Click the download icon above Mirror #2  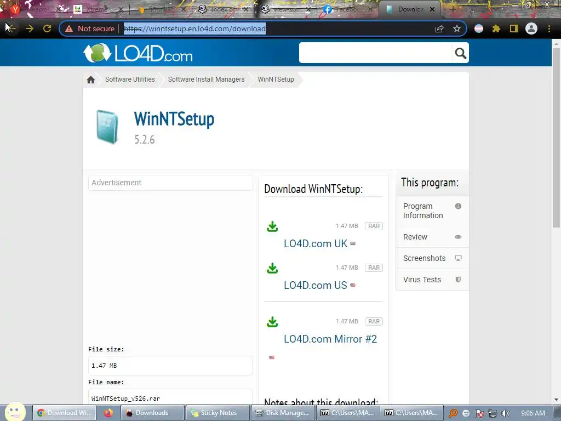(x=272, y=322)
